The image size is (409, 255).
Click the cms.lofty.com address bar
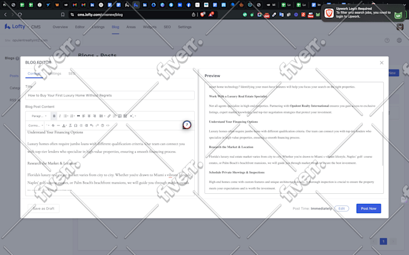coord(100,14)
